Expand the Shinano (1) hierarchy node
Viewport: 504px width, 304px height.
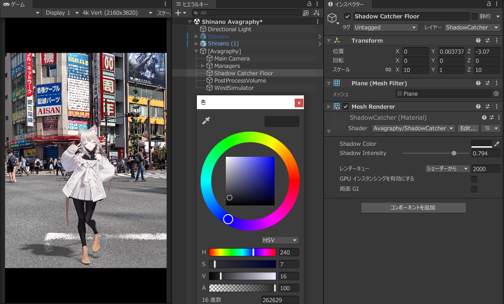point(196,44)
